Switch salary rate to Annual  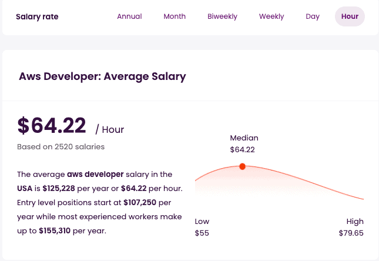(129, 16)
